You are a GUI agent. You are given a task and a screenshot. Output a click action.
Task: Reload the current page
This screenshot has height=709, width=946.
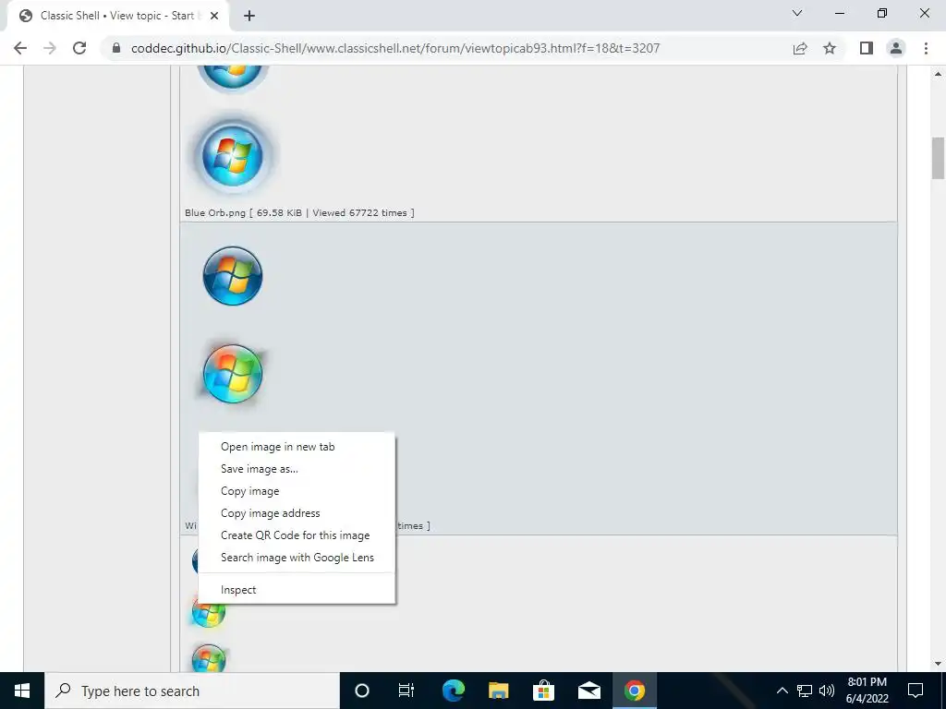click(x=79, y=48)
